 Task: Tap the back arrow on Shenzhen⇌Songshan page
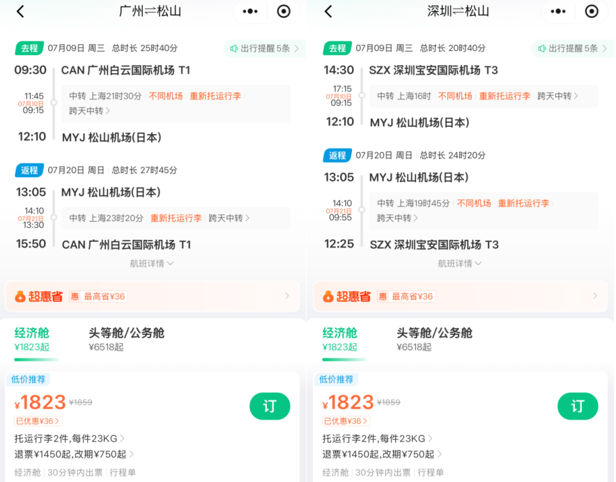328,12
